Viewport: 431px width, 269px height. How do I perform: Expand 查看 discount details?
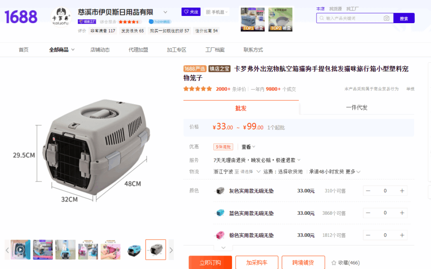coord(248,147)
